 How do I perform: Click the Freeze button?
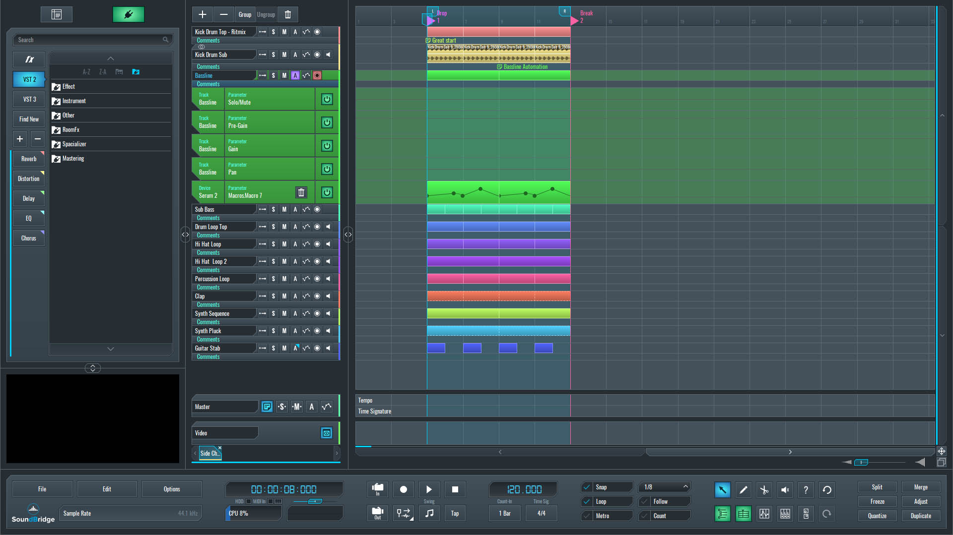[x=877, y=501]
